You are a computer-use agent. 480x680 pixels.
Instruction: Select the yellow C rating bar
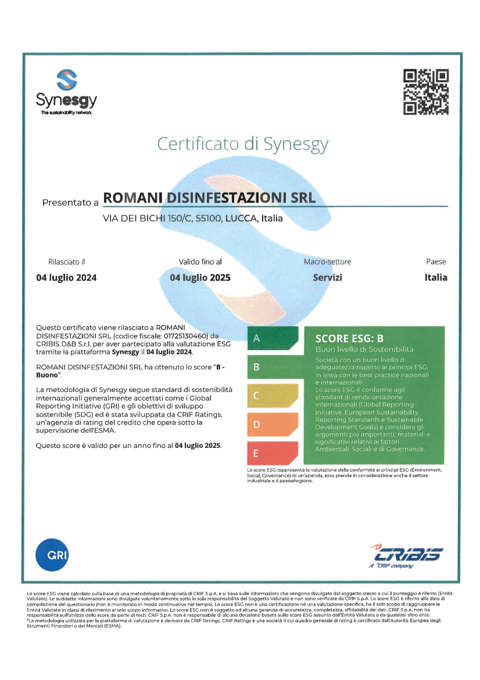tap(272, 396)
